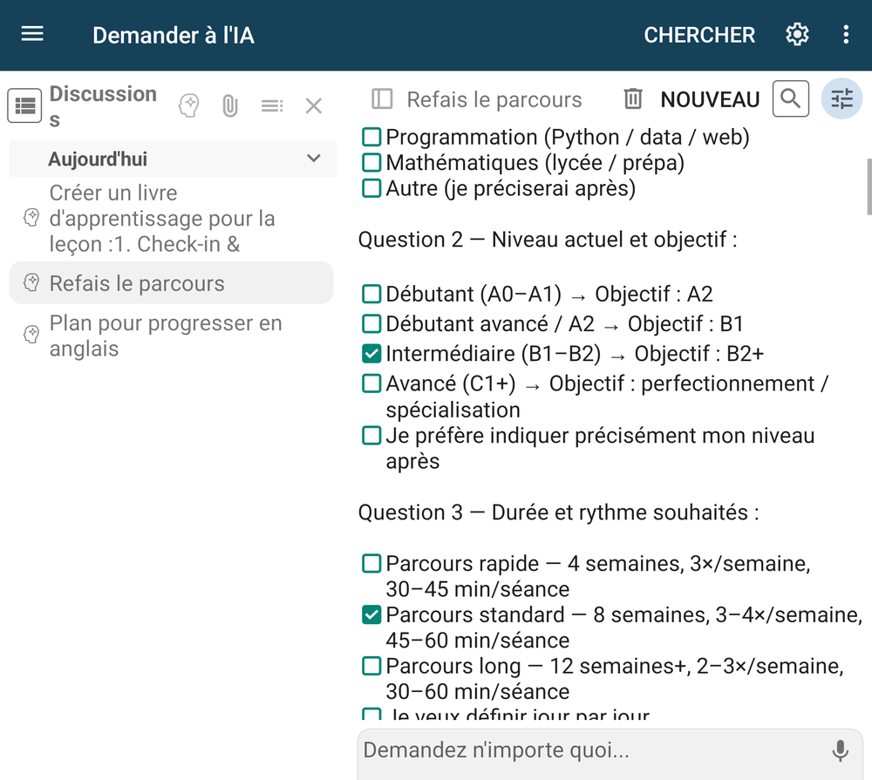Toggle the Discussions list view button
This screenshot has height=780, width=872.
tap(24, 105)
